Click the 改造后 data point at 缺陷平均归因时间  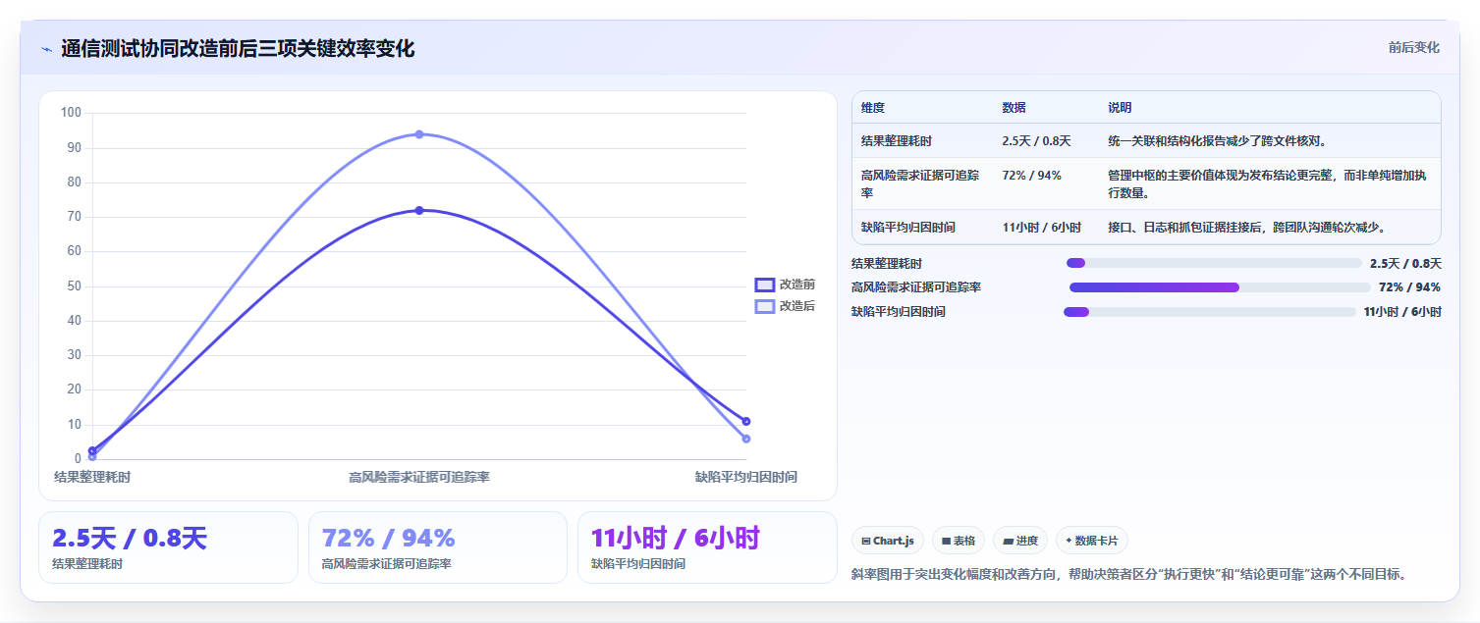[746, 439]
